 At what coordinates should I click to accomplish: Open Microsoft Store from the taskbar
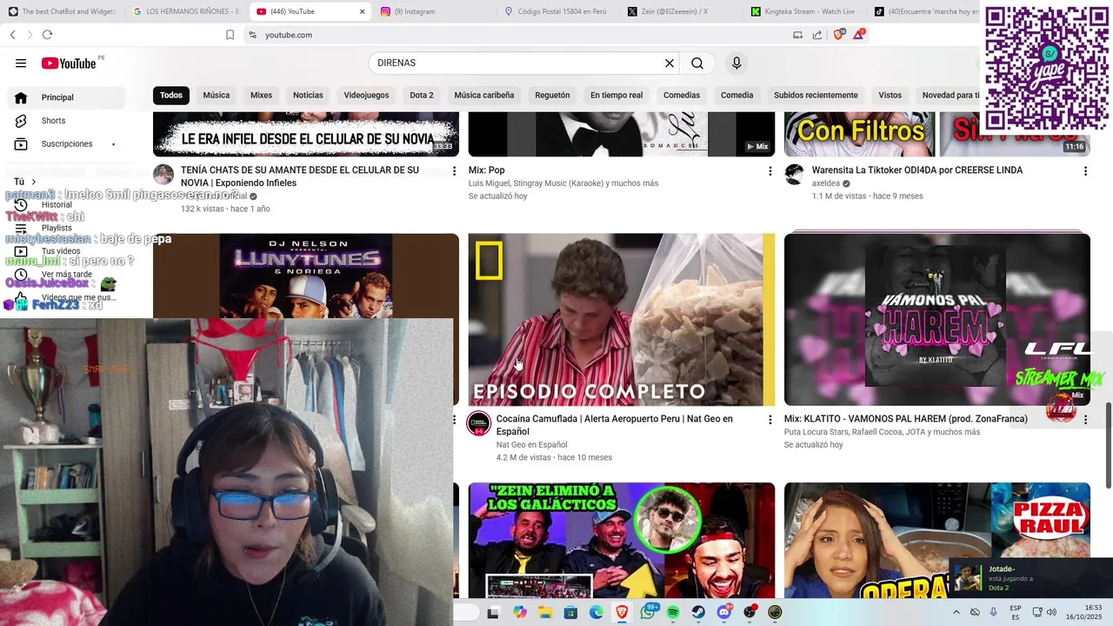(x=571, y=612)
